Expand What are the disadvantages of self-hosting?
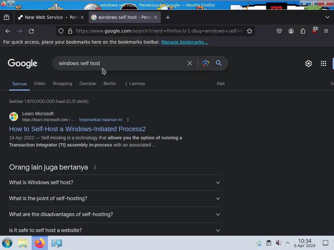334x250 pixels. coord(115,215)
